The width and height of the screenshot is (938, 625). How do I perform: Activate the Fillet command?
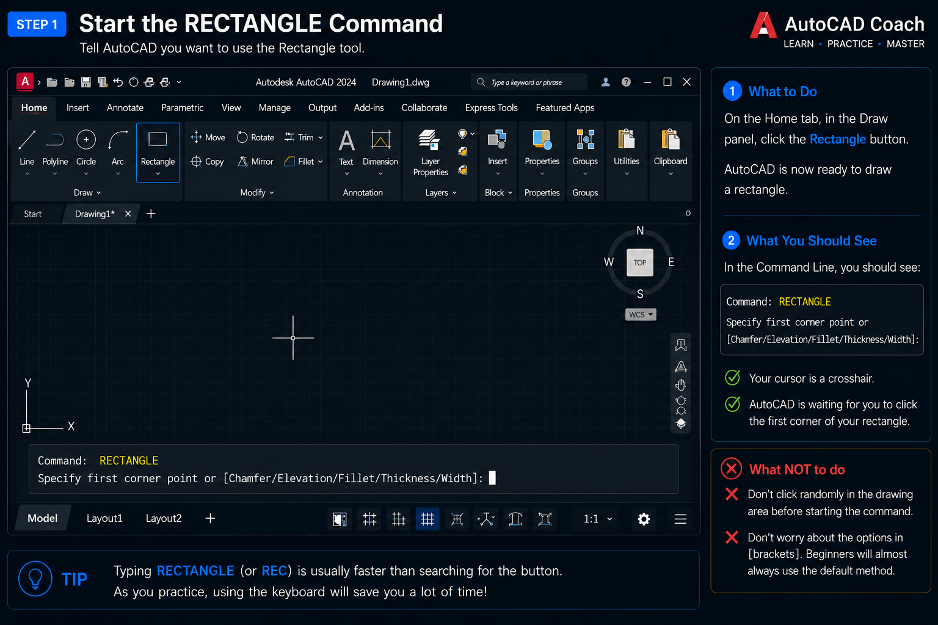click(299, 162)
